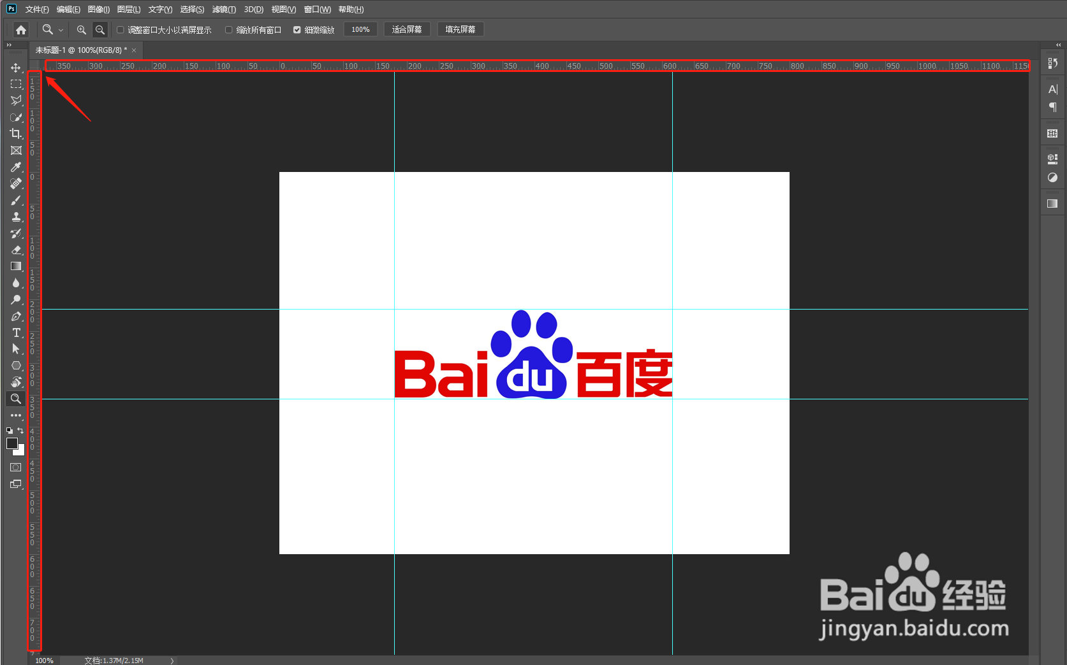Select the Type tool

16,332
